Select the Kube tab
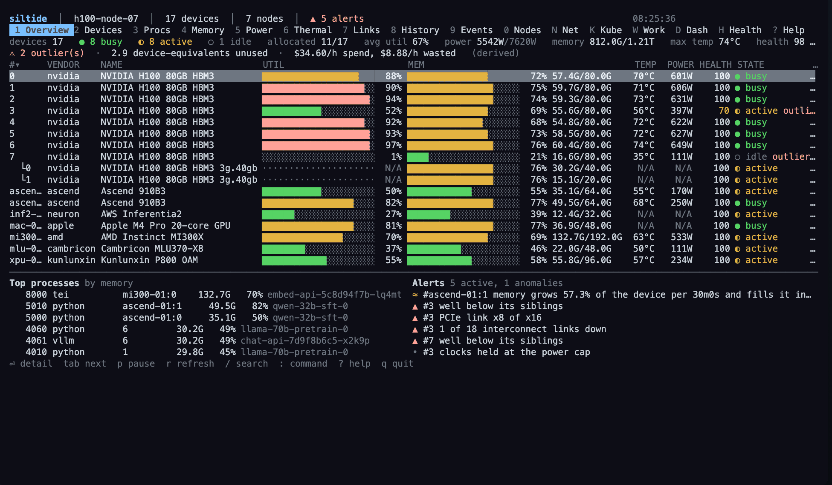 click(x=606, y=30)
